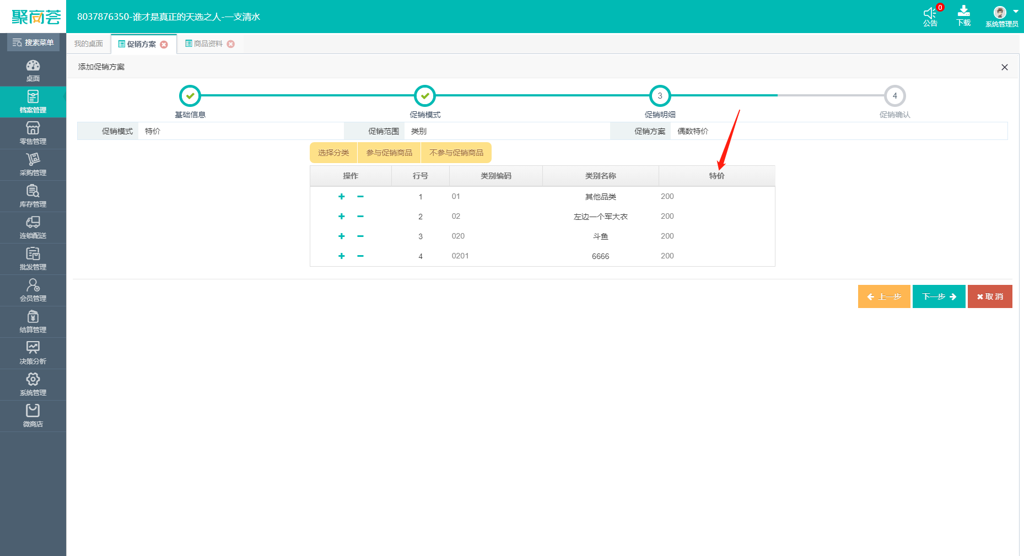
Task: Close the 促销方案 tab
Action: tap(164, 44)
